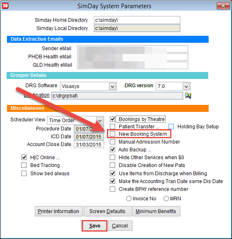Open Printer Information settings
The height and width of the screenshot is (239, 232).
click(x=59, y=211)
